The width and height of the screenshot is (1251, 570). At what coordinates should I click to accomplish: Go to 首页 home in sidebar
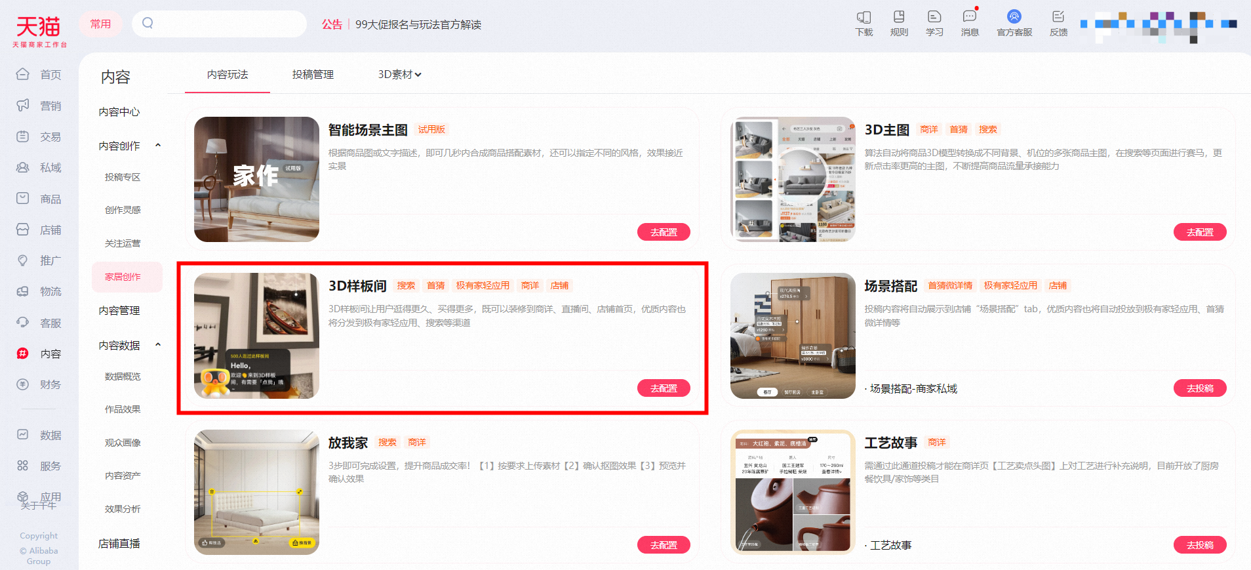[39, 75]
